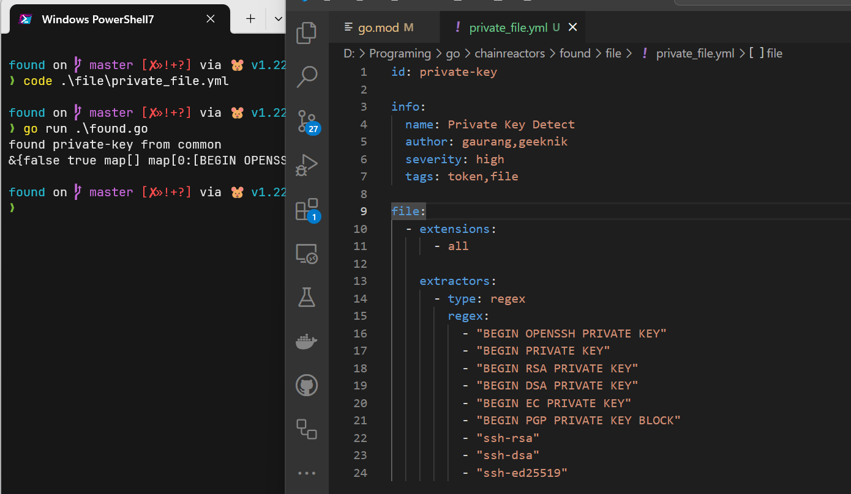Click the file folder breadcrumb segment

pyautogui.click(x=613, y=53)
